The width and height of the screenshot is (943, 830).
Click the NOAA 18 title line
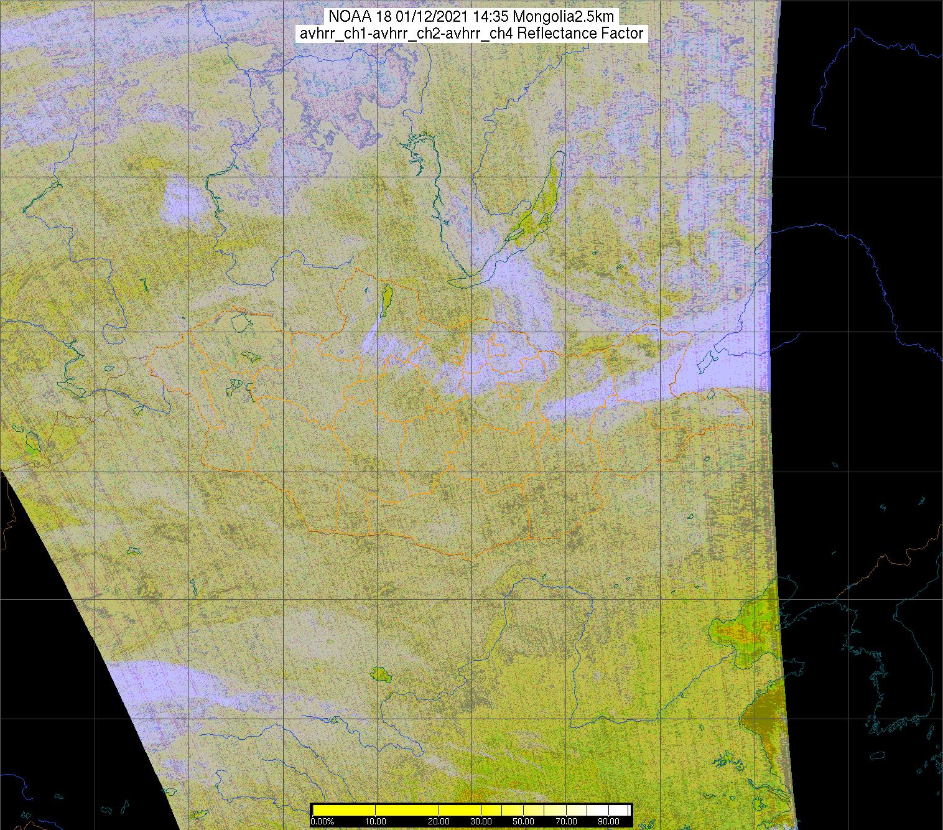pyautogui.click(x=471, y=17)
